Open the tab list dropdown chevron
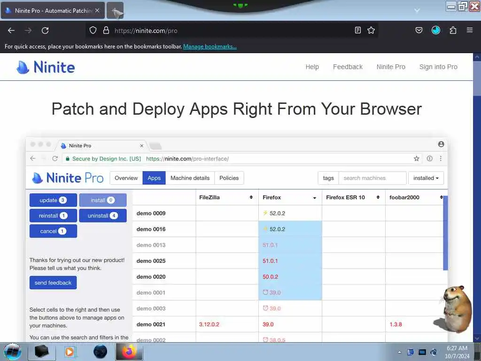This screenshot has width=481, height=361. coord(417,10)
